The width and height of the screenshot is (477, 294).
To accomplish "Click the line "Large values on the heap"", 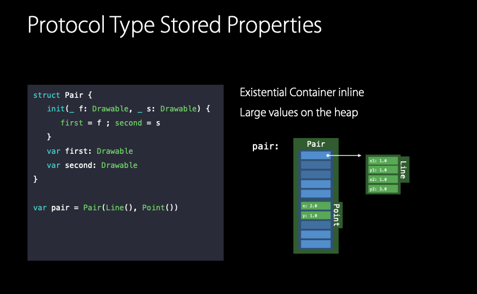I will pos(299,113).
